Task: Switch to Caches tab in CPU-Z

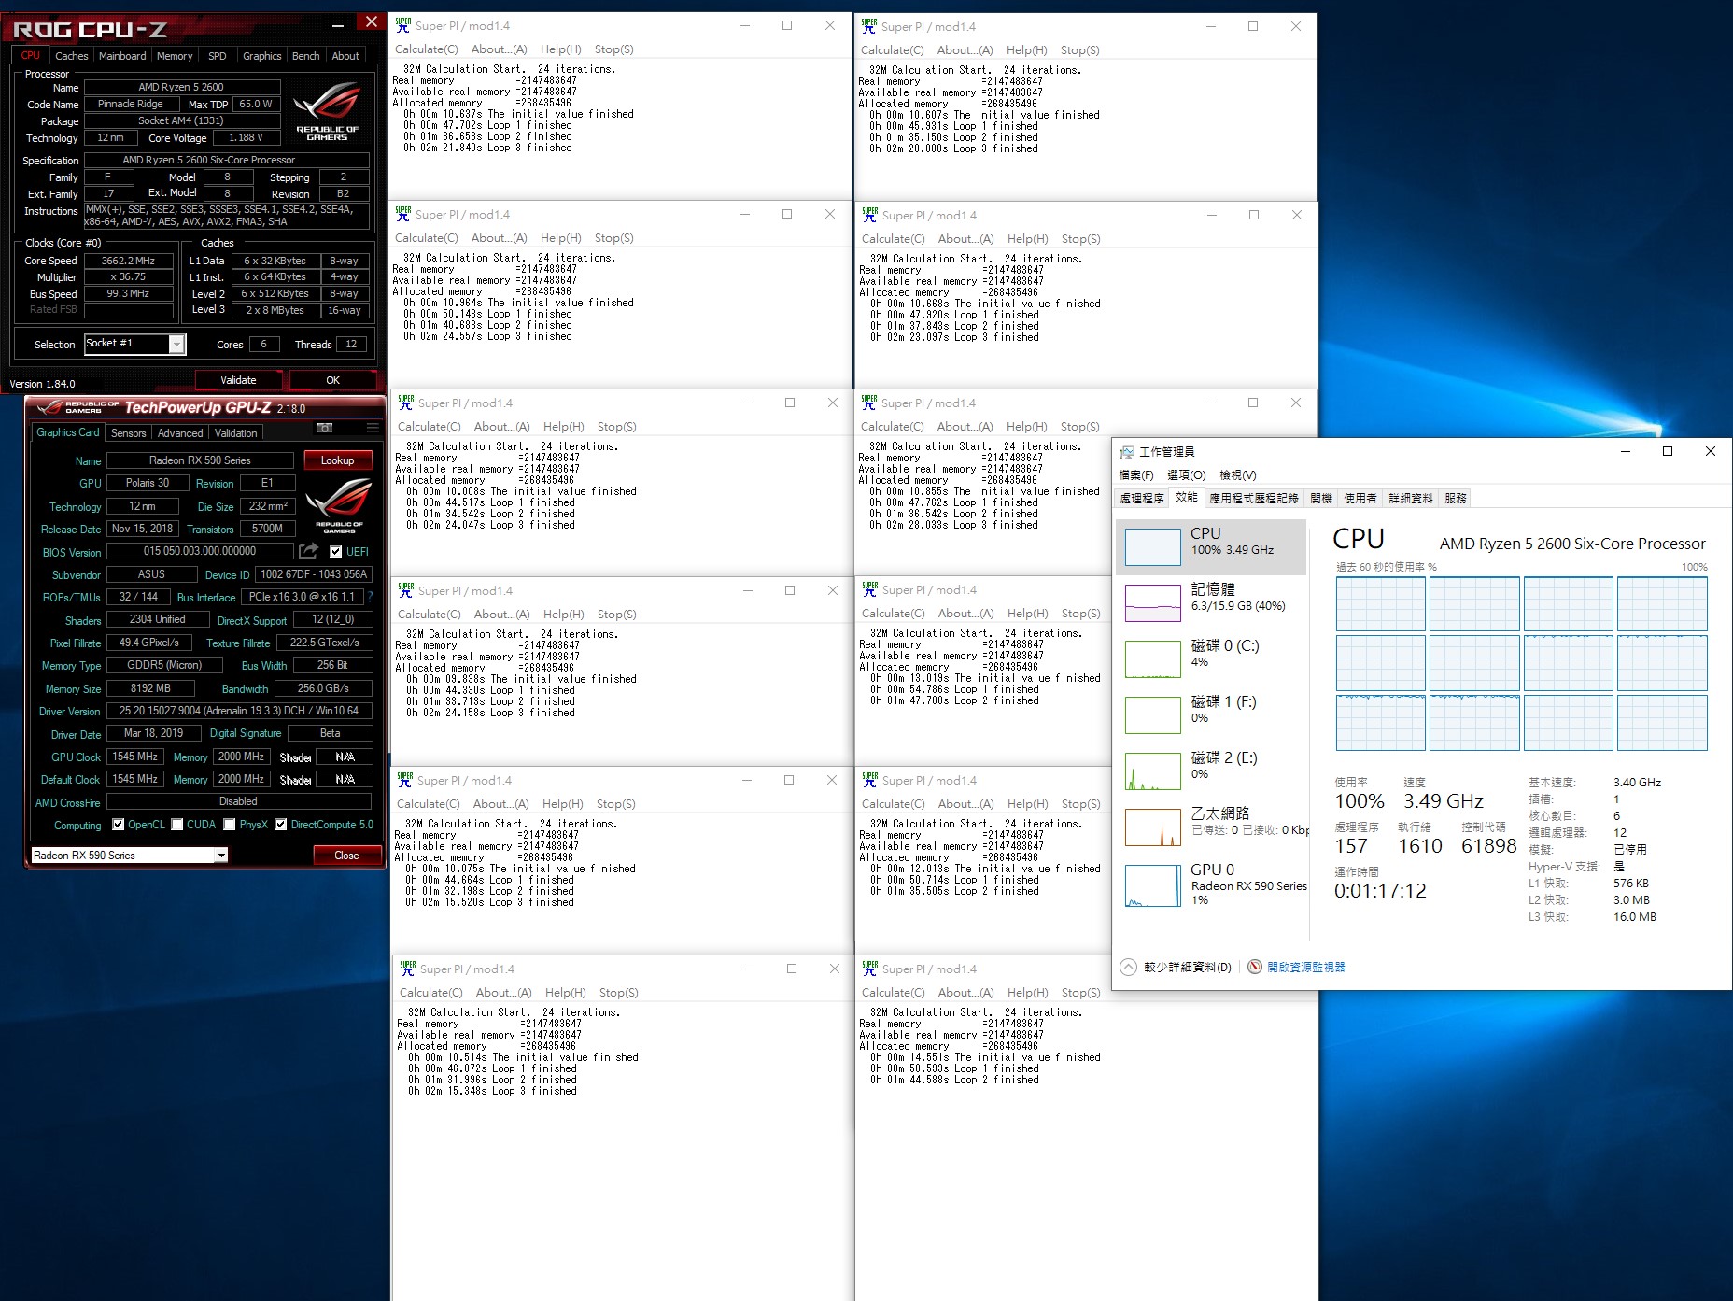Action: coord(71,56)
